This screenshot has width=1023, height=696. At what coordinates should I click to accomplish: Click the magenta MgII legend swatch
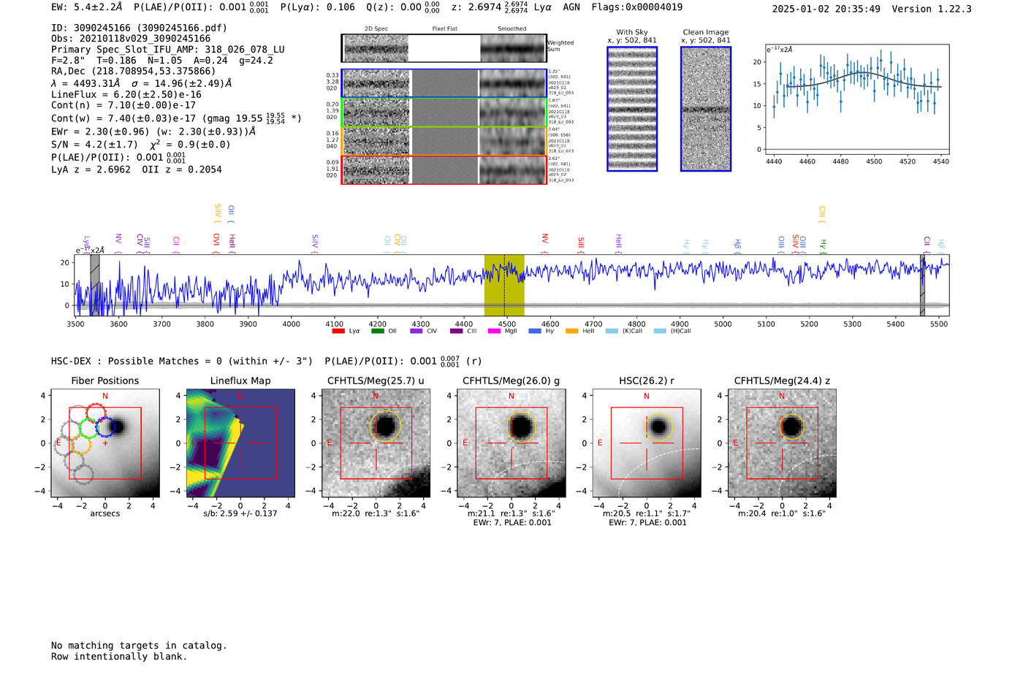[495, 331]
